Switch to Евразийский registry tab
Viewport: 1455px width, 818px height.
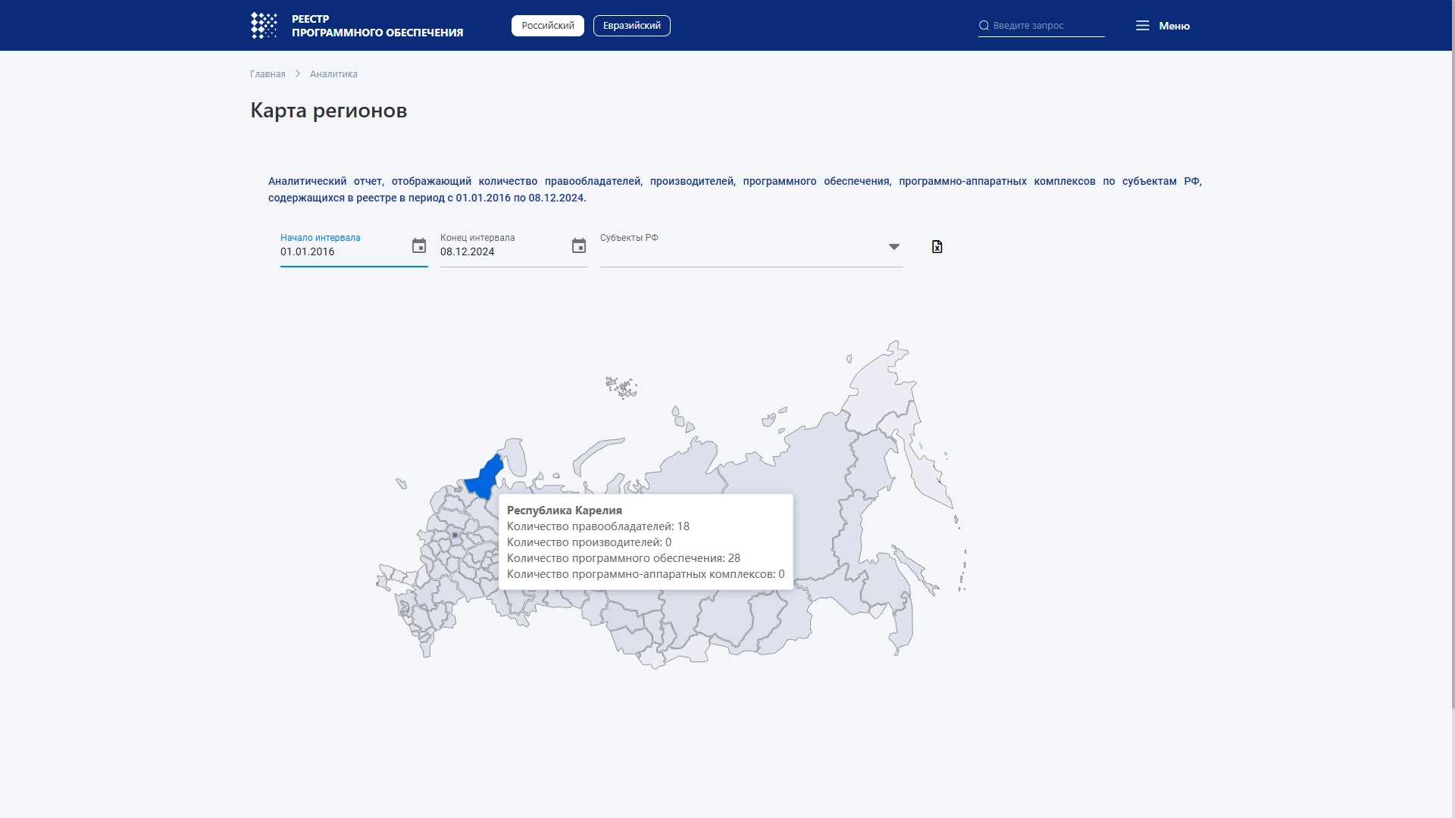(631, 25)
